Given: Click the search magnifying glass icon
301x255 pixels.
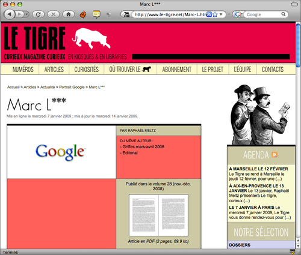Looking at the screenshot, I should tap(284, 14).
